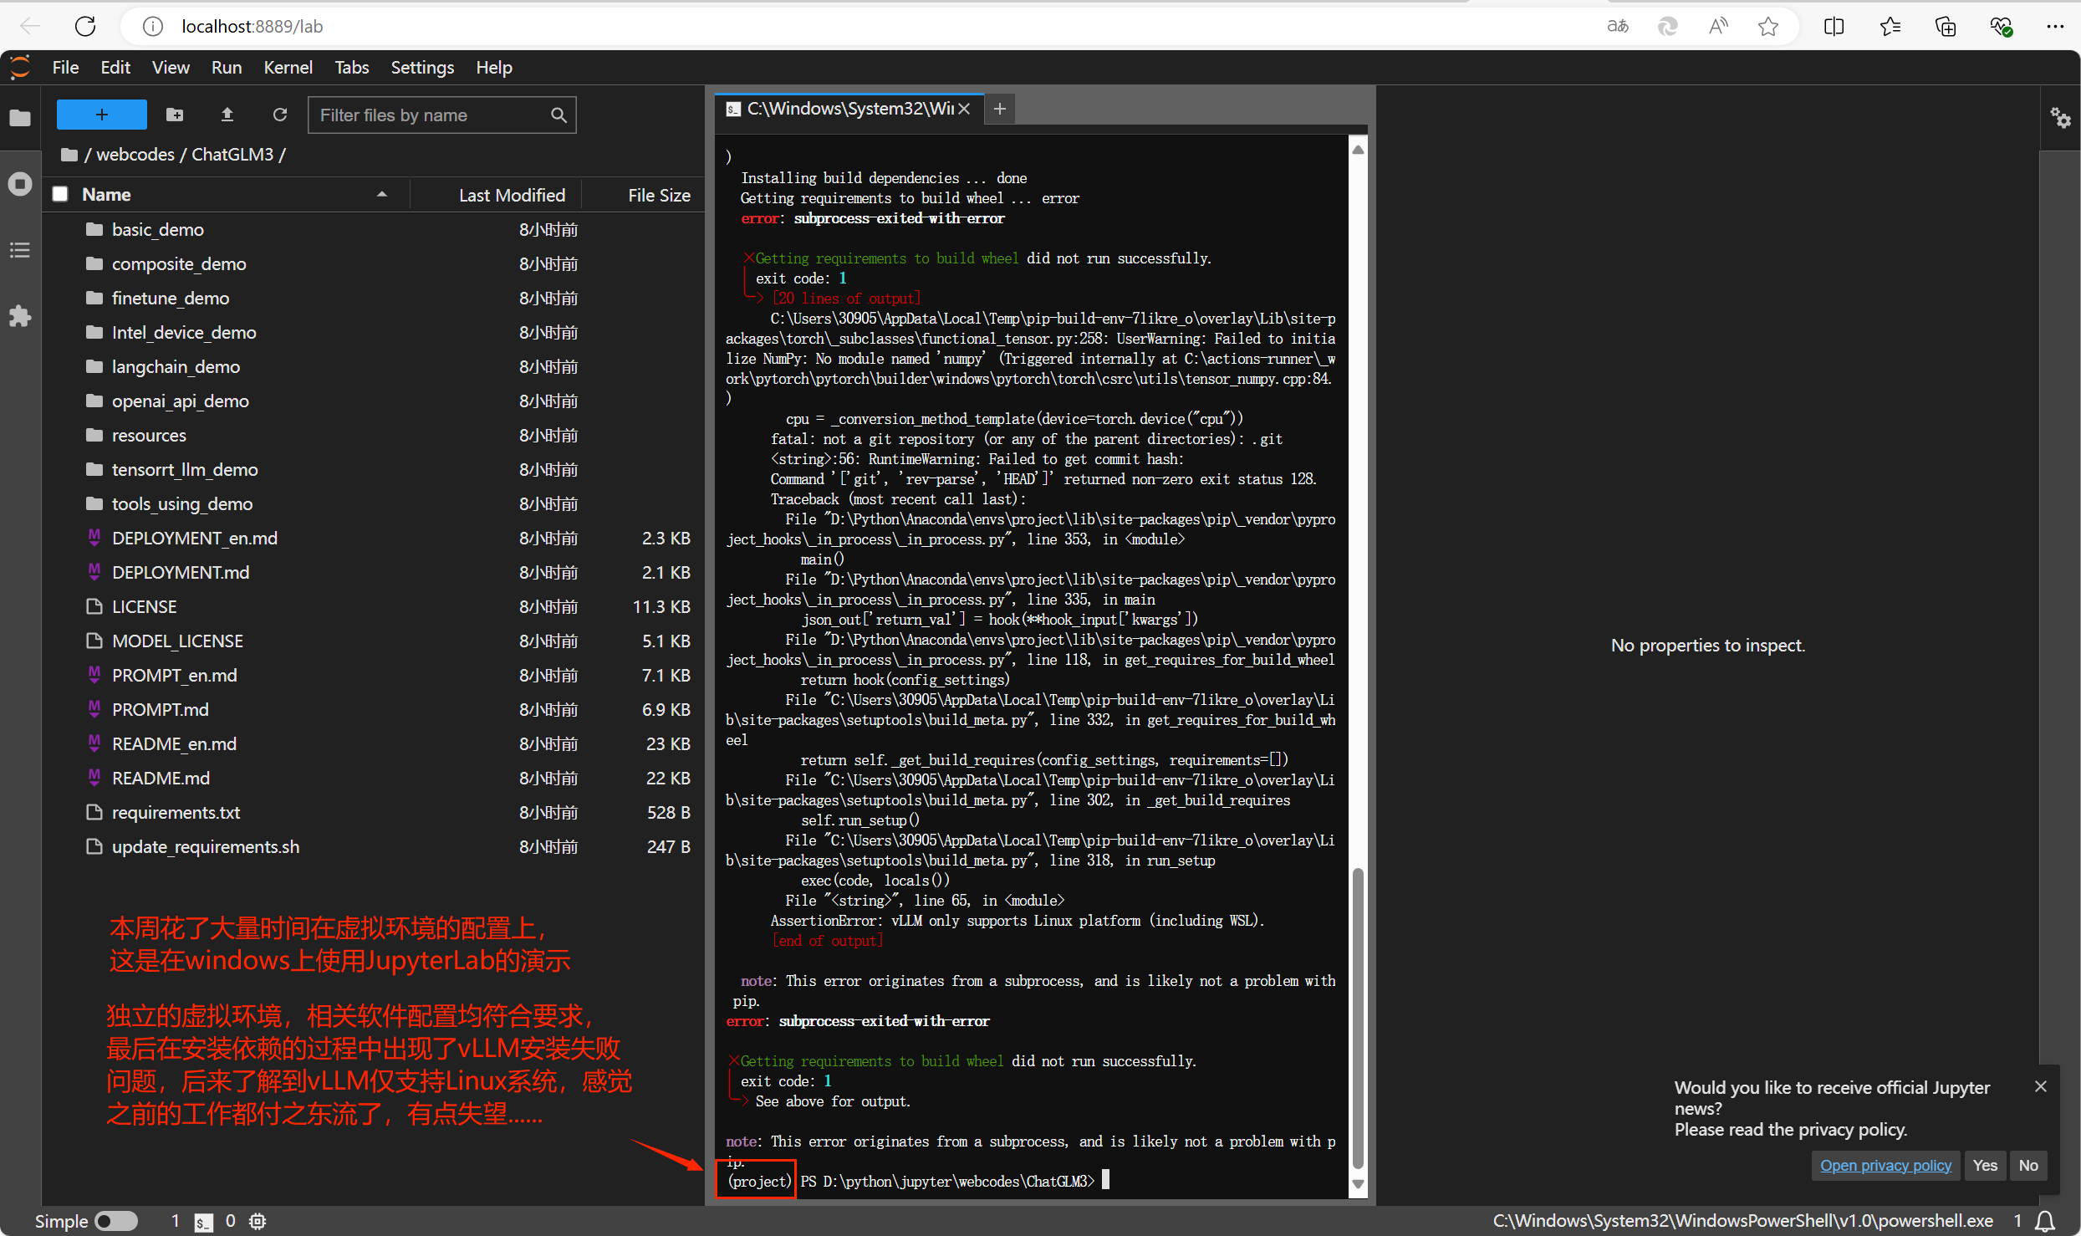This screenshot has height=1236, width=2081.
Task: Click the New Folder toolbar icon
Action: 175,115
